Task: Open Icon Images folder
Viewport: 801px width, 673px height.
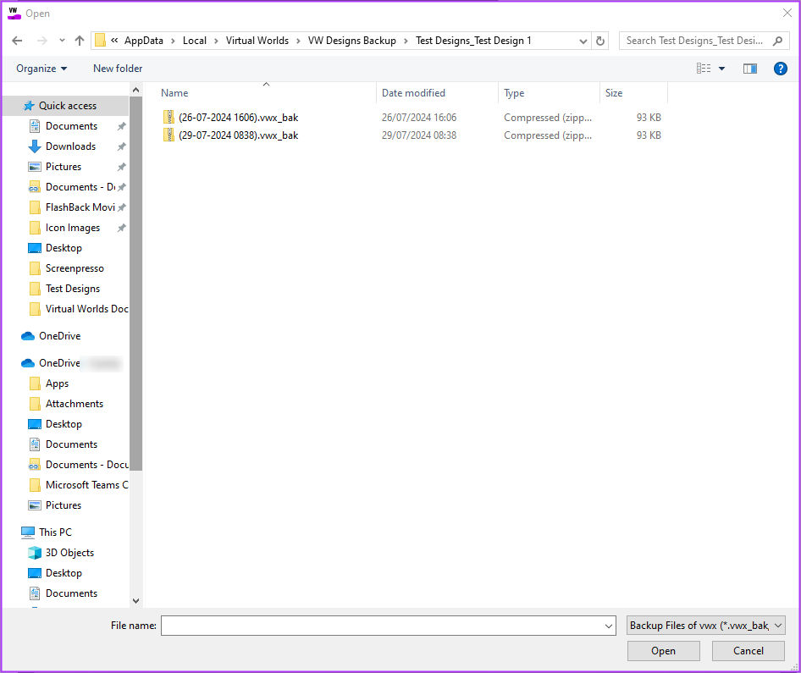Action: [73, 228]
